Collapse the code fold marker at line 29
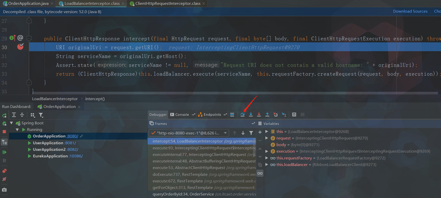 coord(29,38)
